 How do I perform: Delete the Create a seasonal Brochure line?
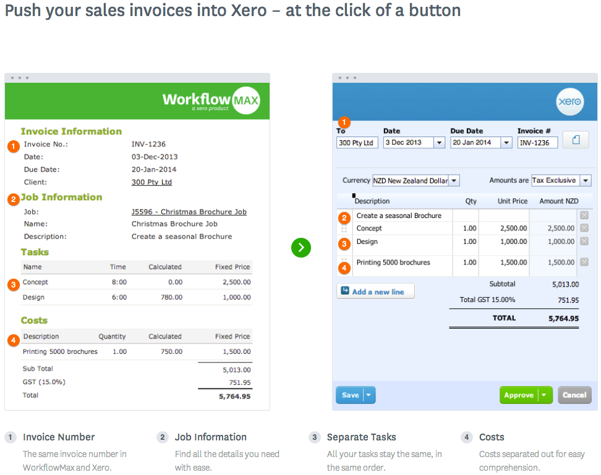pyautogui.click(x=584, y=216)
